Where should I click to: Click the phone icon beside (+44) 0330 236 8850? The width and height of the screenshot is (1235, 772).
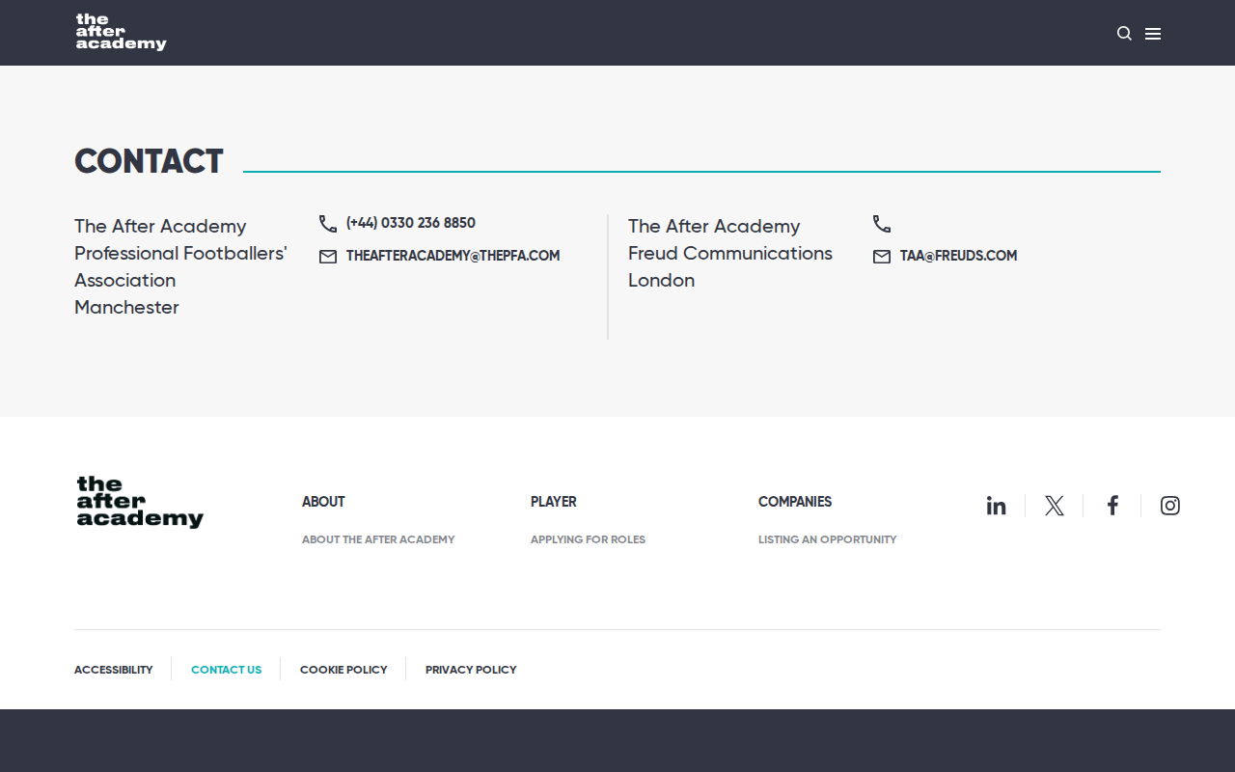tap(328, 224)
